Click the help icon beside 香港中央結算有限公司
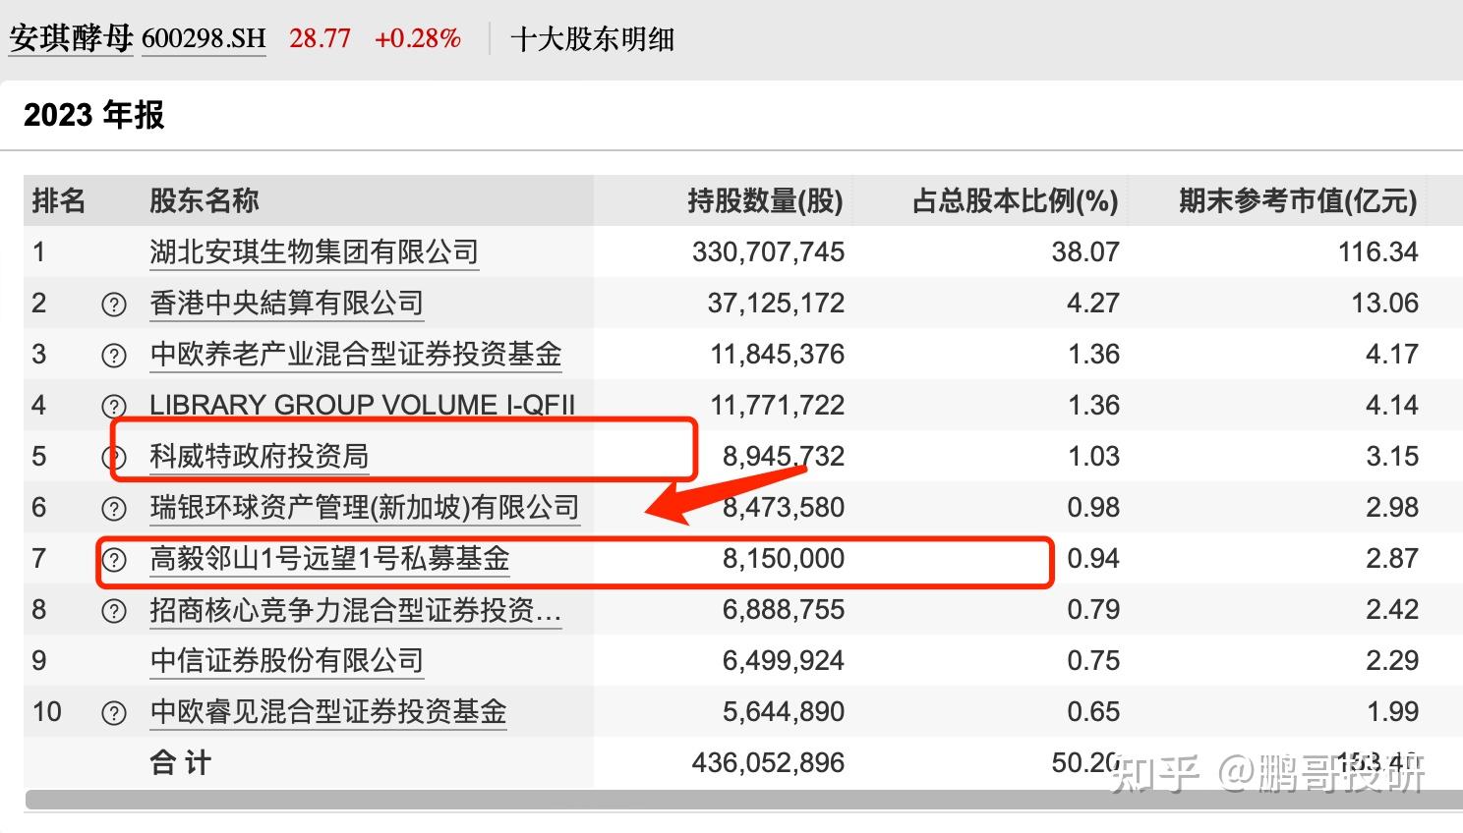The width and height of the screenshot is (1463, 833). click(114, 304)
